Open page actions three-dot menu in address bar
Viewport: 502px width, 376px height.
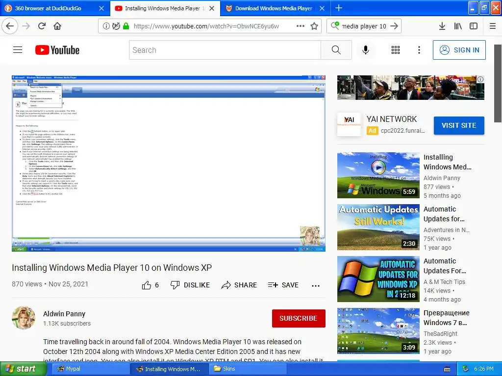tap(301, 26)
